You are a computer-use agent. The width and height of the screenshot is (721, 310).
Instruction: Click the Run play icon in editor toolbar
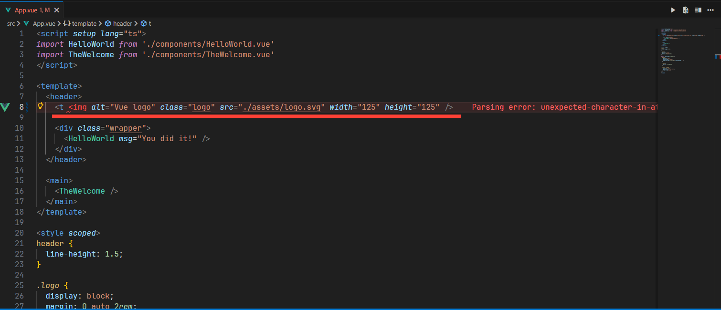click(x=673, y=10)
